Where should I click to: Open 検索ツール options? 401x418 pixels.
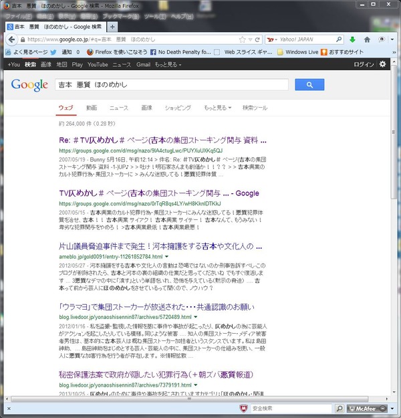click(255, 108)
